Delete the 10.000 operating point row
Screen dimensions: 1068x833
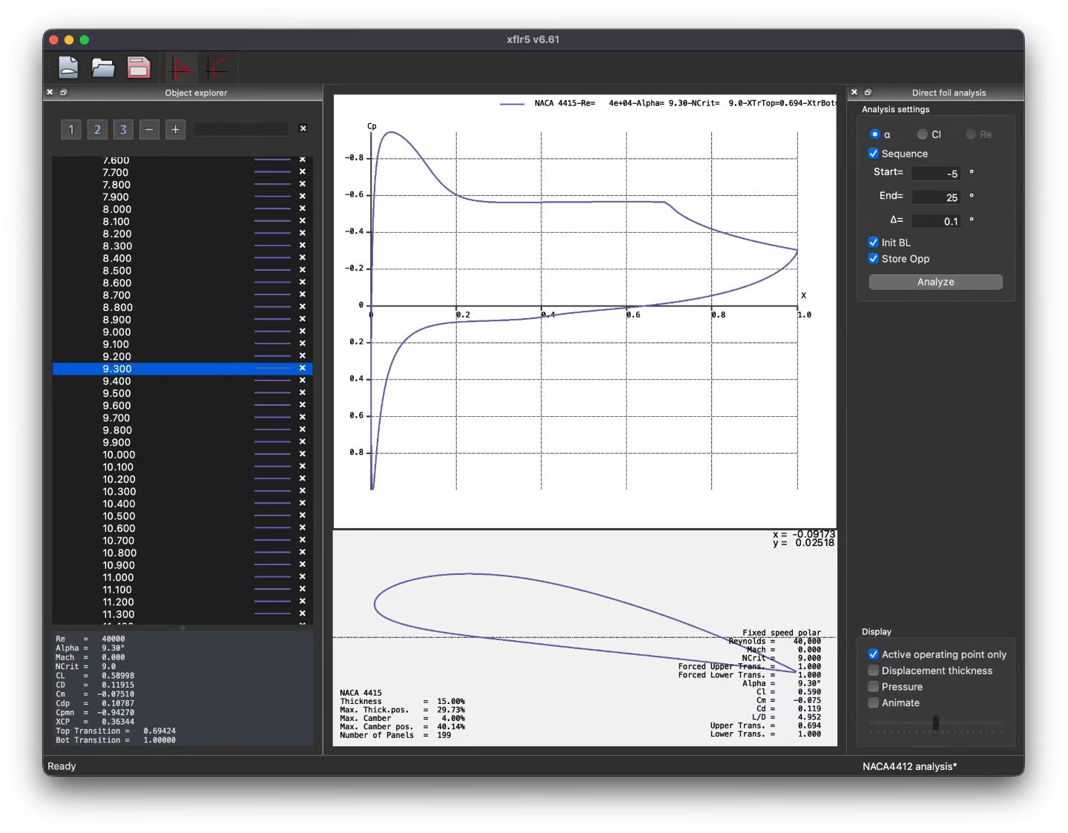303,454
